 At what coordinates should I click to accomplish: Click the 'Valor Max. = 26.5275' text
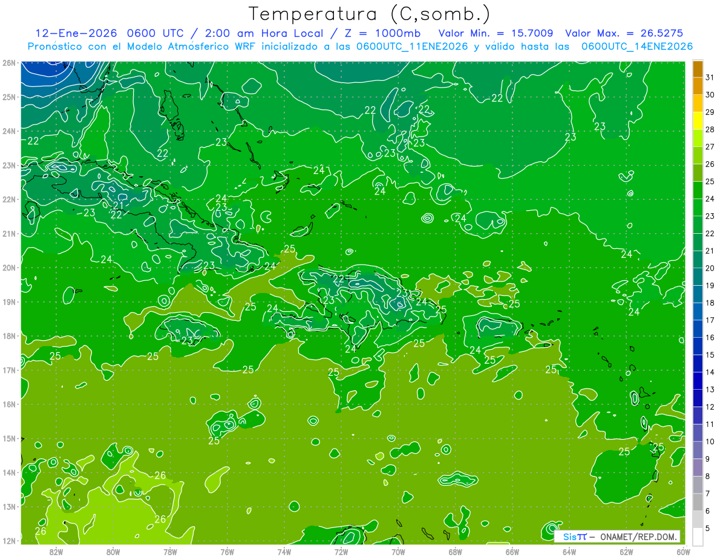[624, 33]
